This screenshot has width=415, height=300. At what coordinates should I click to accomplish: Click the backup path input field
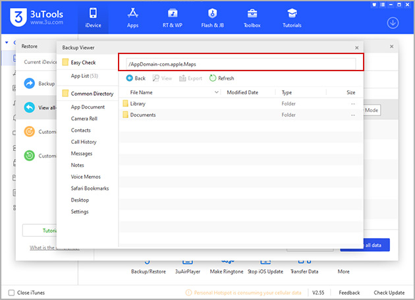240,63
